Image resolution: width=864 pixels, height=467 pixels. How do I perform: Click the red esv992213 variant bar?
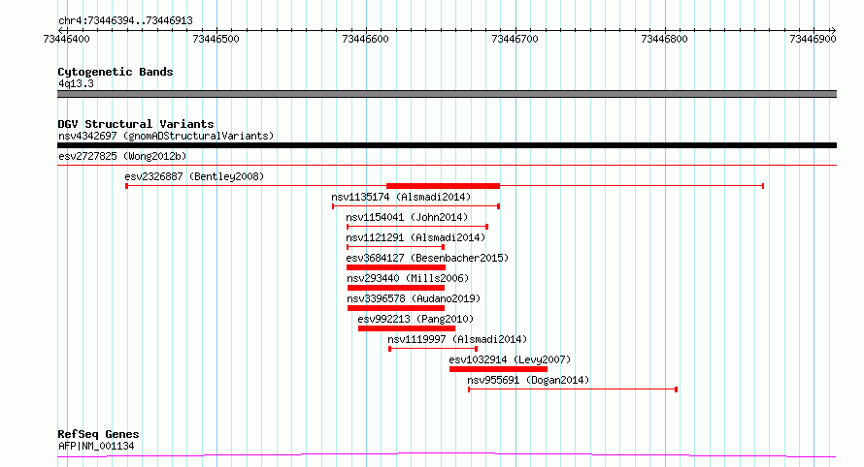click(x=407, y=328)
